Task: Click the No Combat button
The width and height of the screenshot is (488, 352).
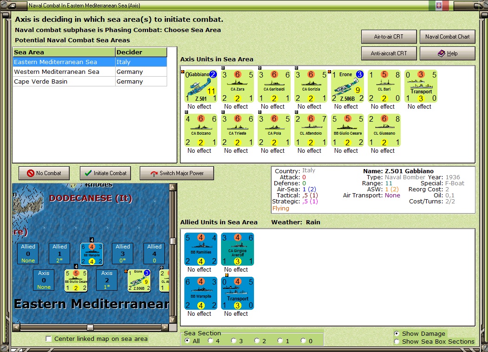Action: (44, 173)
